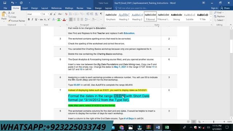233x131 pixels.
Task: Apply subscript formatting
Action: [45, 19]
